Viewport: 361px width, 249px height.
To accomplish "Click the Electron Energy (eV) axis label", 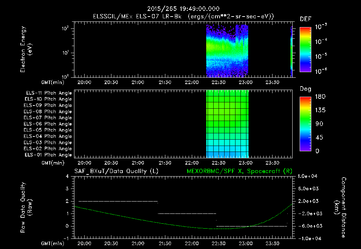I will (x=26, y=49).
